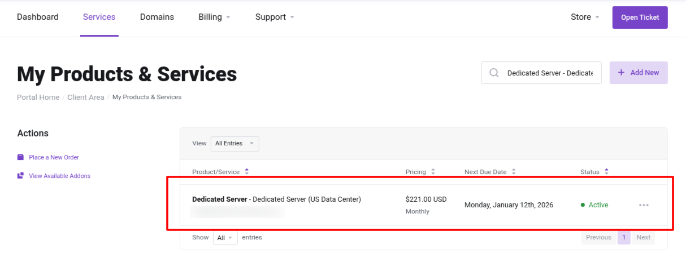This screenshot has height=258, width=686.
Task: Sort by Product/Service column arrows
Action: 247,172
